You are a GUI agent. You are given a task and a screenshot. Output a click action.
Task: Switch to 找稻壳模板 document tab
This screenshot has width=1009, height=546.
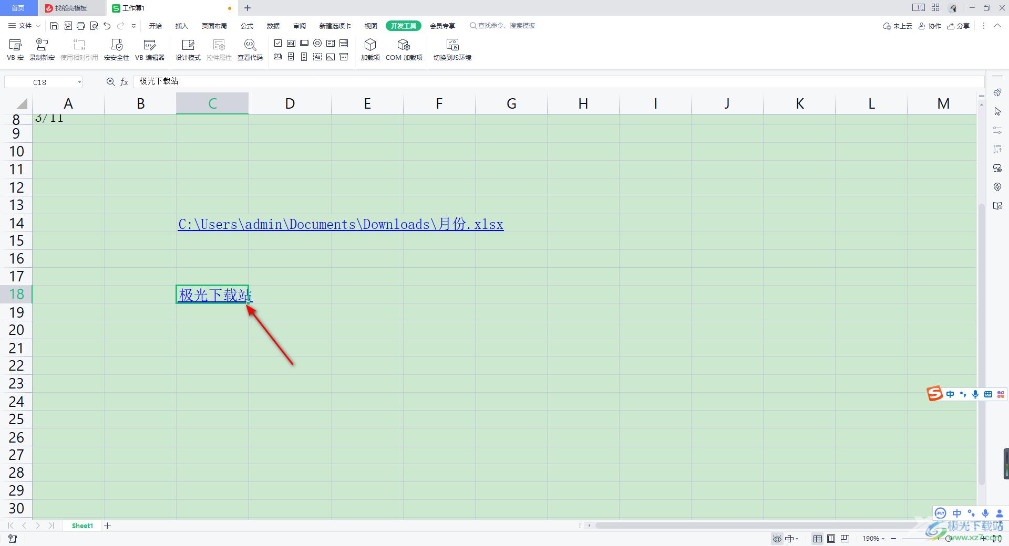point(71,8)
